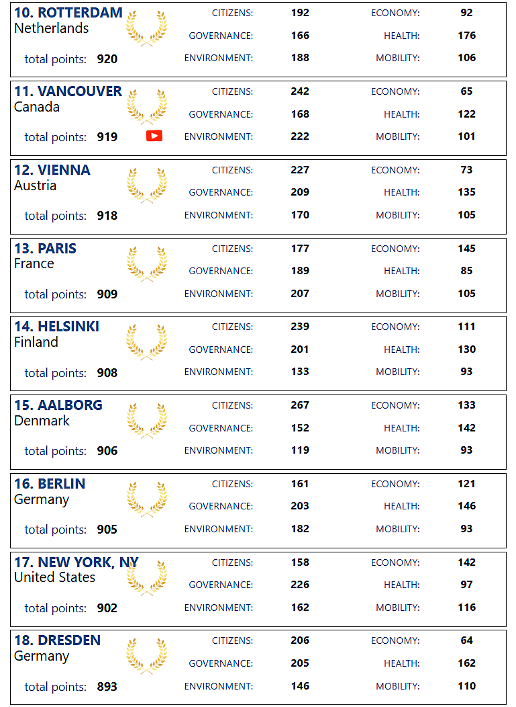Click the laurel wreath icon beside Vancouver
The width and height of the screenshot is (516, 707).
[147, 108]
